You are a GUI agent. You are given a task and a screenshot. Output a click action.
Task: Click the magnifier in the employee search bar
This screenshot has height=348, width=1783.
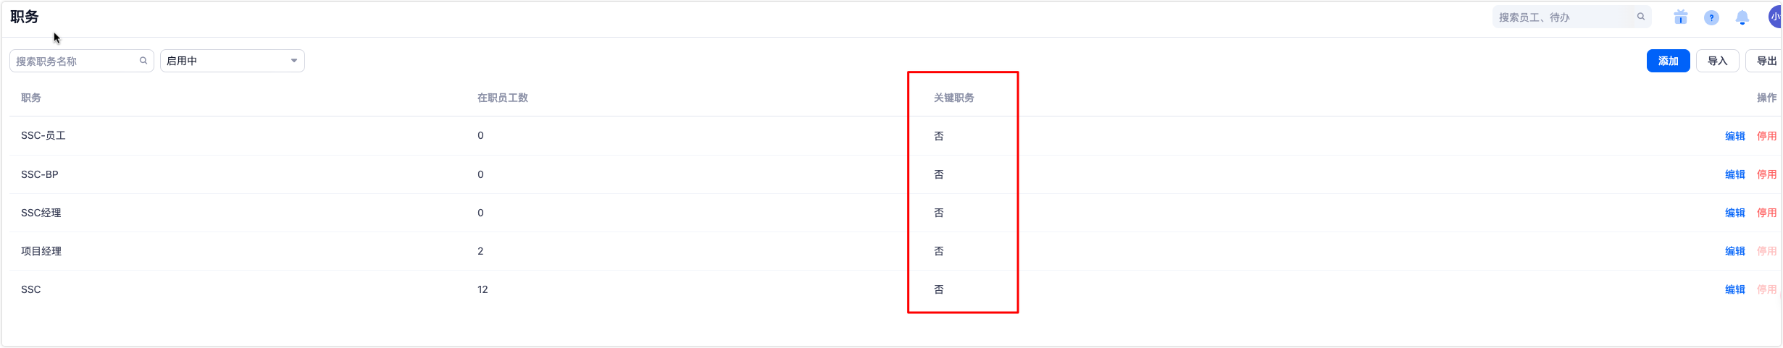1641,17
